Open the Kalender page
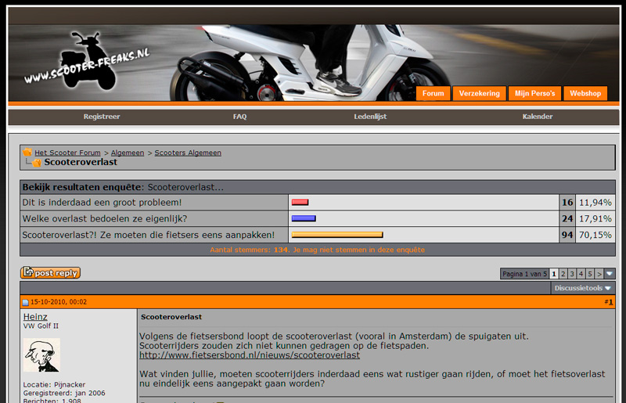 tap(538, 117)
